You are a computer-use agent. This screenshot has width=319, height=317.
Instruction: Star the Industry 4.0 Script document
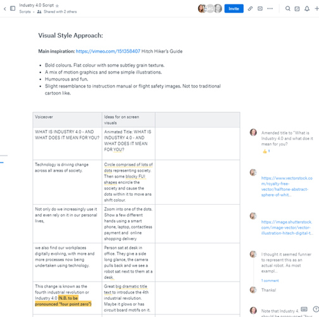coord(57,6)
